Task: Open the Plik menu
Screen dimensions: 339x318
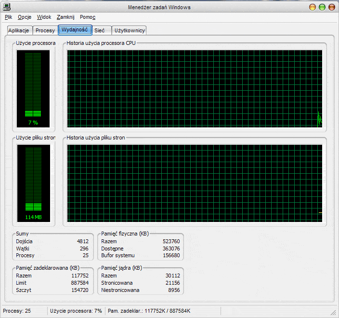Action: [x=8, y=17]
